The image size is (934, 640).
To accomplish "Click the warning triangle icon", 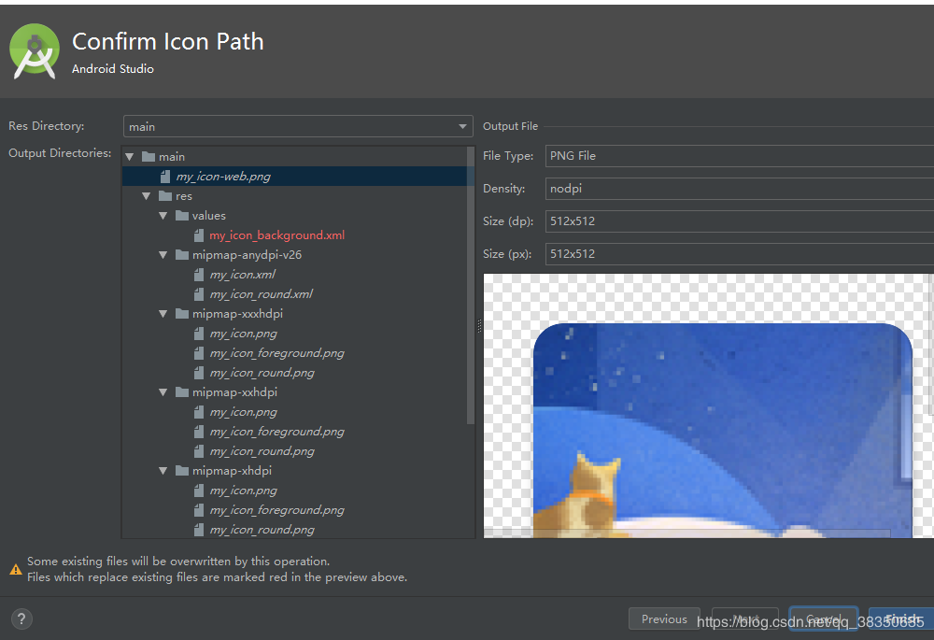I will point(16,570).
